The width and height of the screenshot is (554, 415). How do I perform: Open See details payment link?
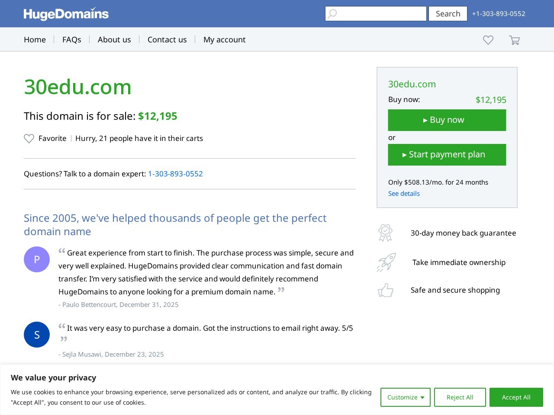pos(404,194)
